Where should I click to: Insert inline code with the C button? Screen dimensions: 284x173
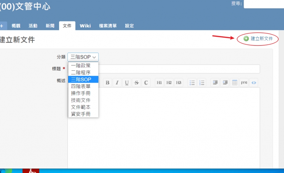146,83
